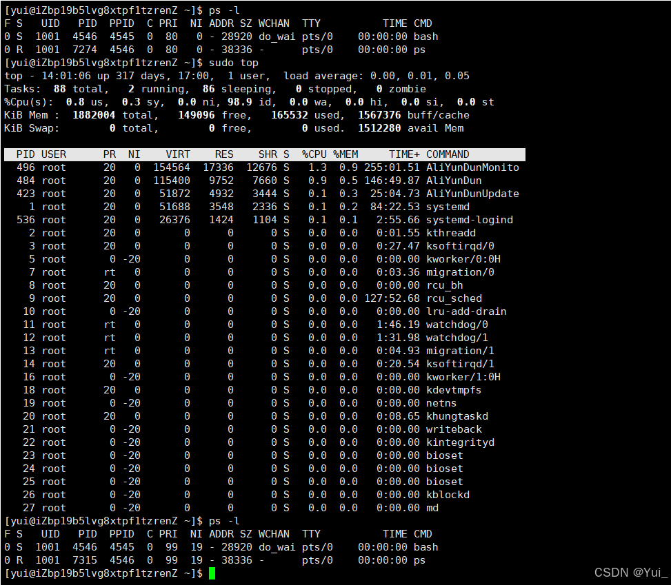Click the %CPU column header
Viewport: 671px width, 585px height.
pyautogui.click(x=314, y=154)
